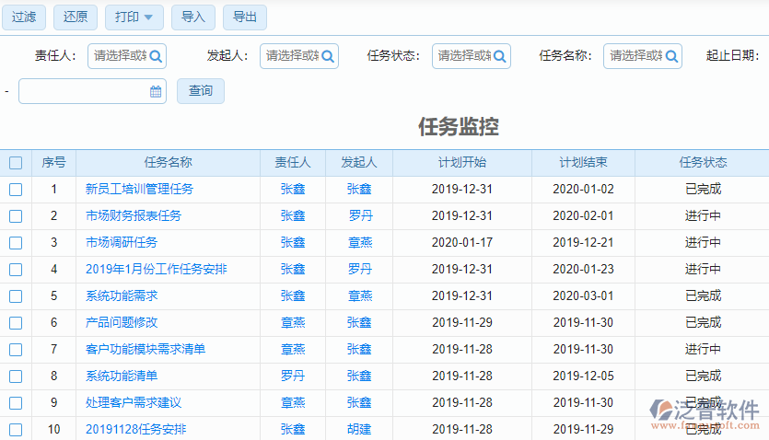Click the 导出 button
The image size is (769, 440).
click(x=245, y=17)
